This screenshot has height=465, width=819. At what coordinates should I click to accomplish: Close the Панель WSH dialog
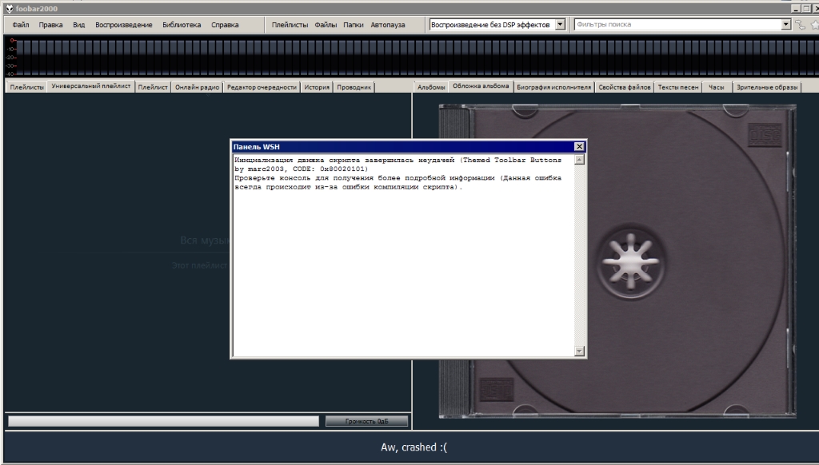[579, 147]
